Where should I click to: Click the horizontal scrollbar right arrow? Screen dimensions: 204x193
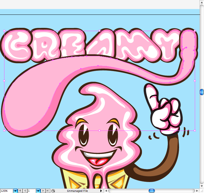click(x=197, y=191)
